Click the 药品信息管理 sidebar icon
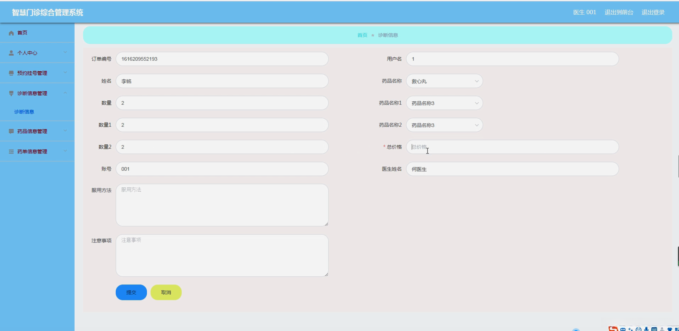Screen dimensions: 679x331 click(11, 131)
